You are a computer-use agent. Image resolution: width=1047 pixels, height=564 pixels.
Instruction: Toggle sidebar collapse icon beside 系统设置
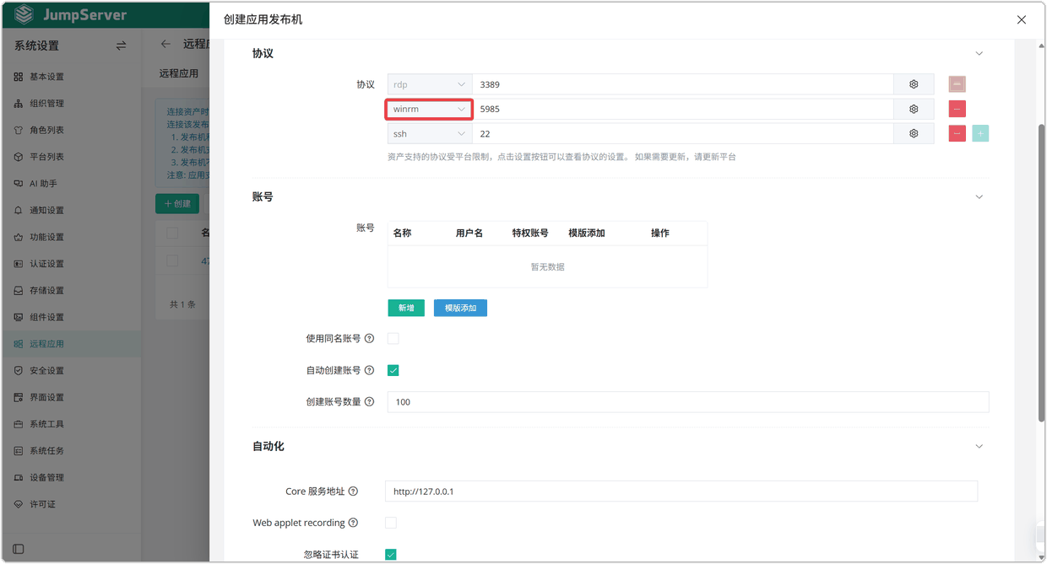point(121,46)
